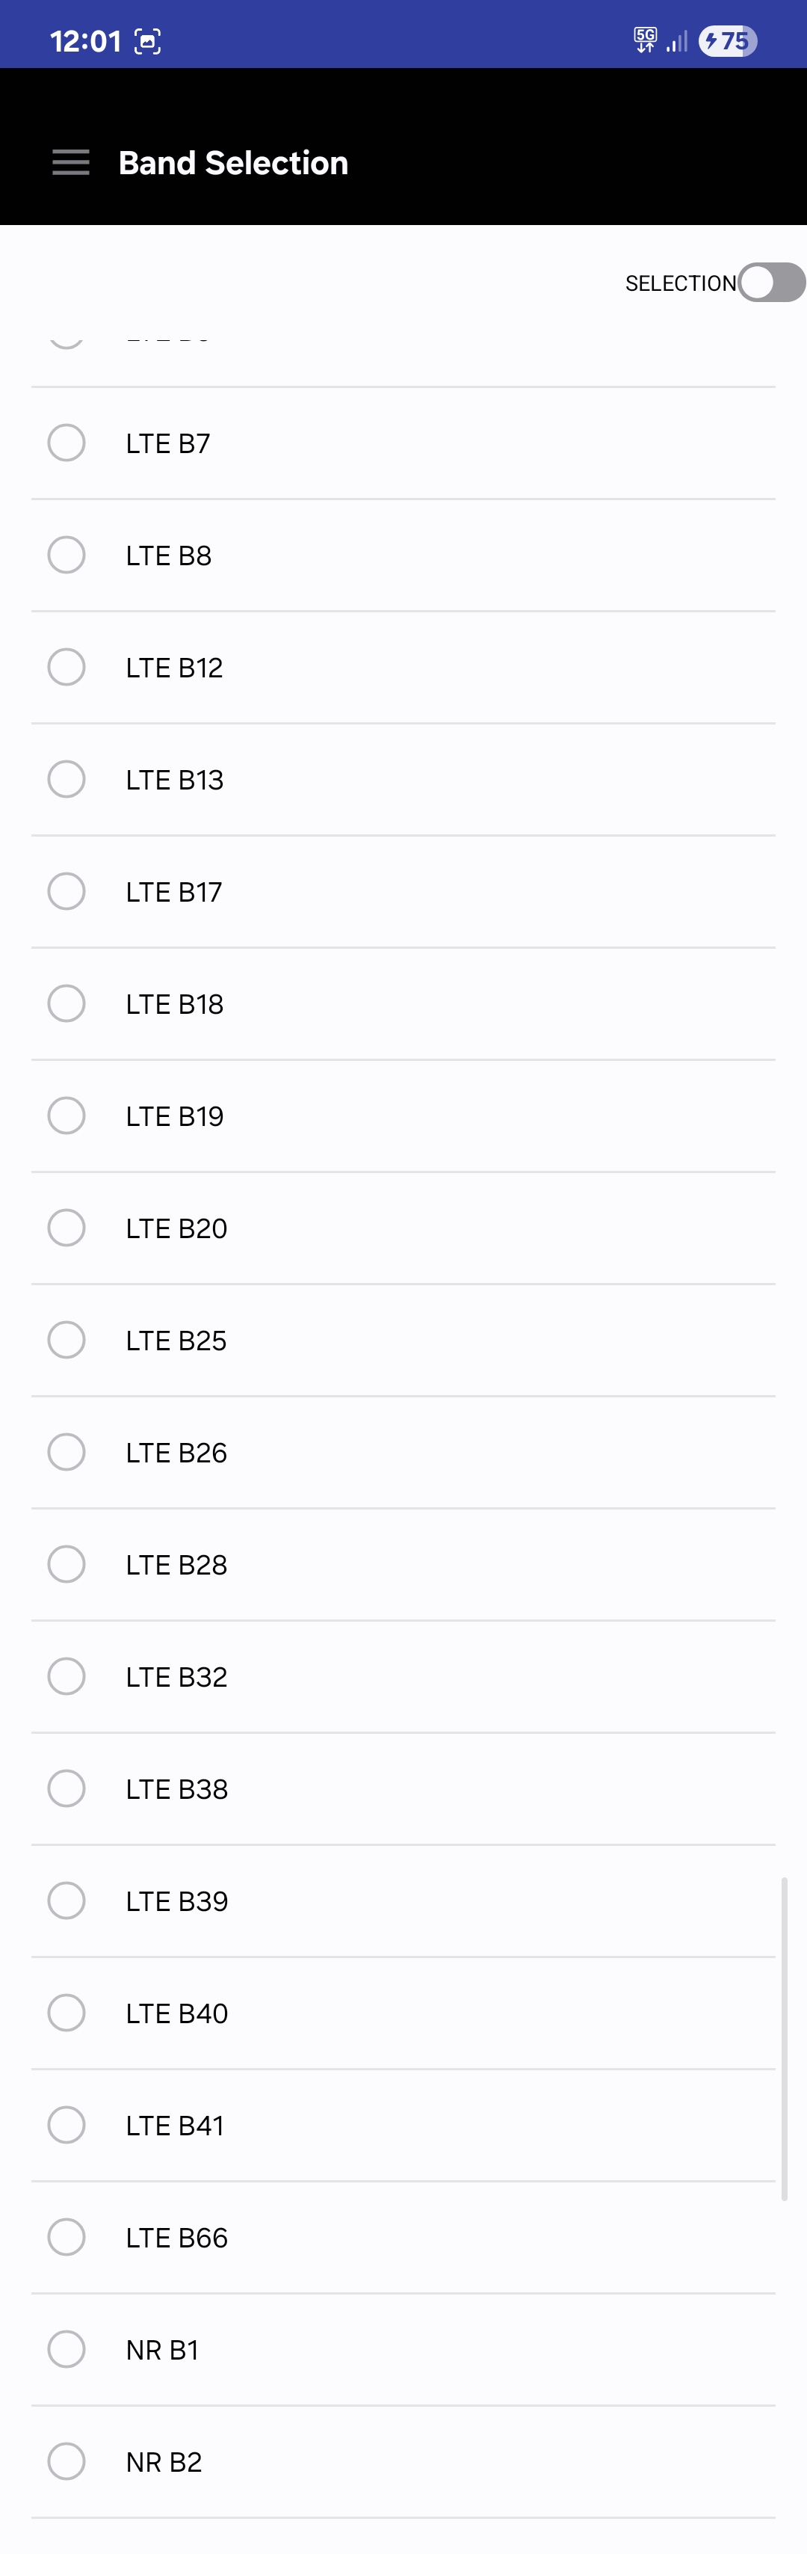
Task: Toggle the SELECTION switch
Action: click(771, 283)
